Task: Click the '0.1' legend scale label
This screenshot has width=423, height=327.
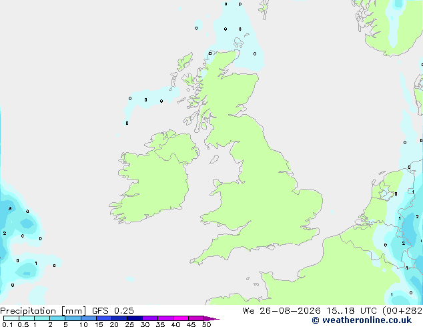Action: (7, 324)
